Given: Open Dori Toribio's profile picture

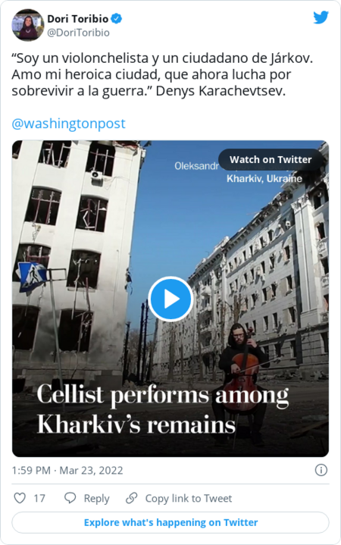Looking at the screenshot, I should pos(28,25).
